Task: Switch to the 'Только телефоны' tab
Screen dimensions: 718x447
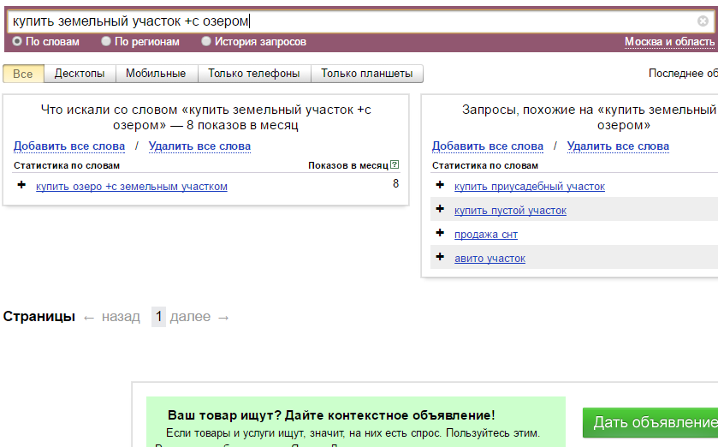Action: 254,74
